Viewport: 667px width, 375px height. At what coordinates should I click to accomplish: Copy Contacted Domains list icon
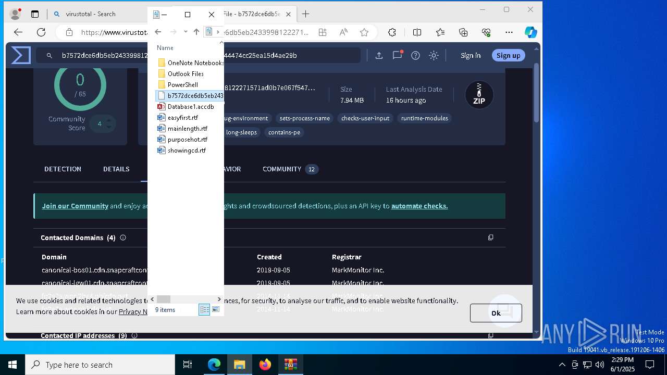490,238
